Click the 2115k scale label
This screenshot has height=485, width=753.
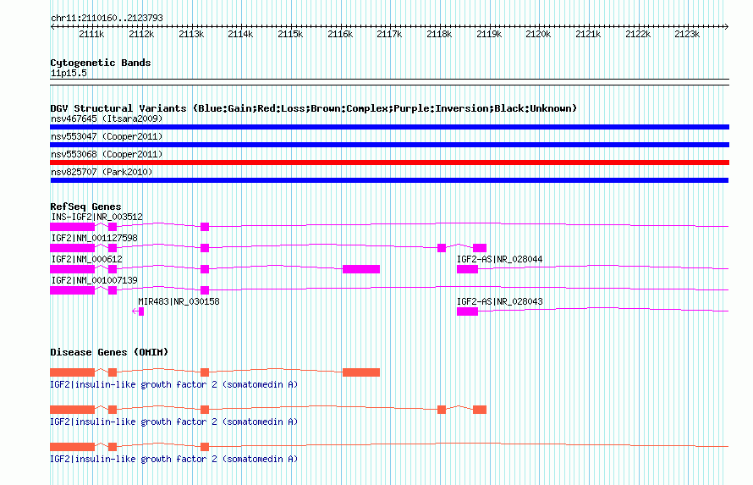290,34
